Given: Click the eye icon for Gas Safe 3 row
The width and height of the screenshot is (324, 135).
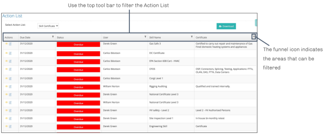Looking at the screenshot, I should pyautogui.click(x=6, y=44).
